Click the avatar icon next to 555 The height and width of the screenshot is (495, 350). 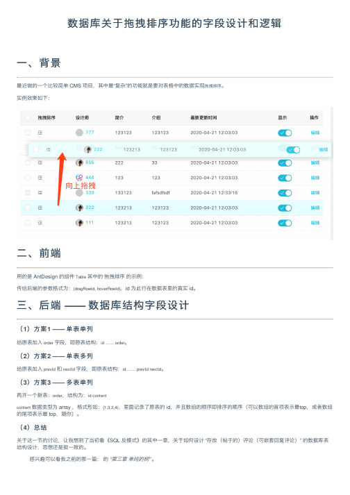pos(79,162)
